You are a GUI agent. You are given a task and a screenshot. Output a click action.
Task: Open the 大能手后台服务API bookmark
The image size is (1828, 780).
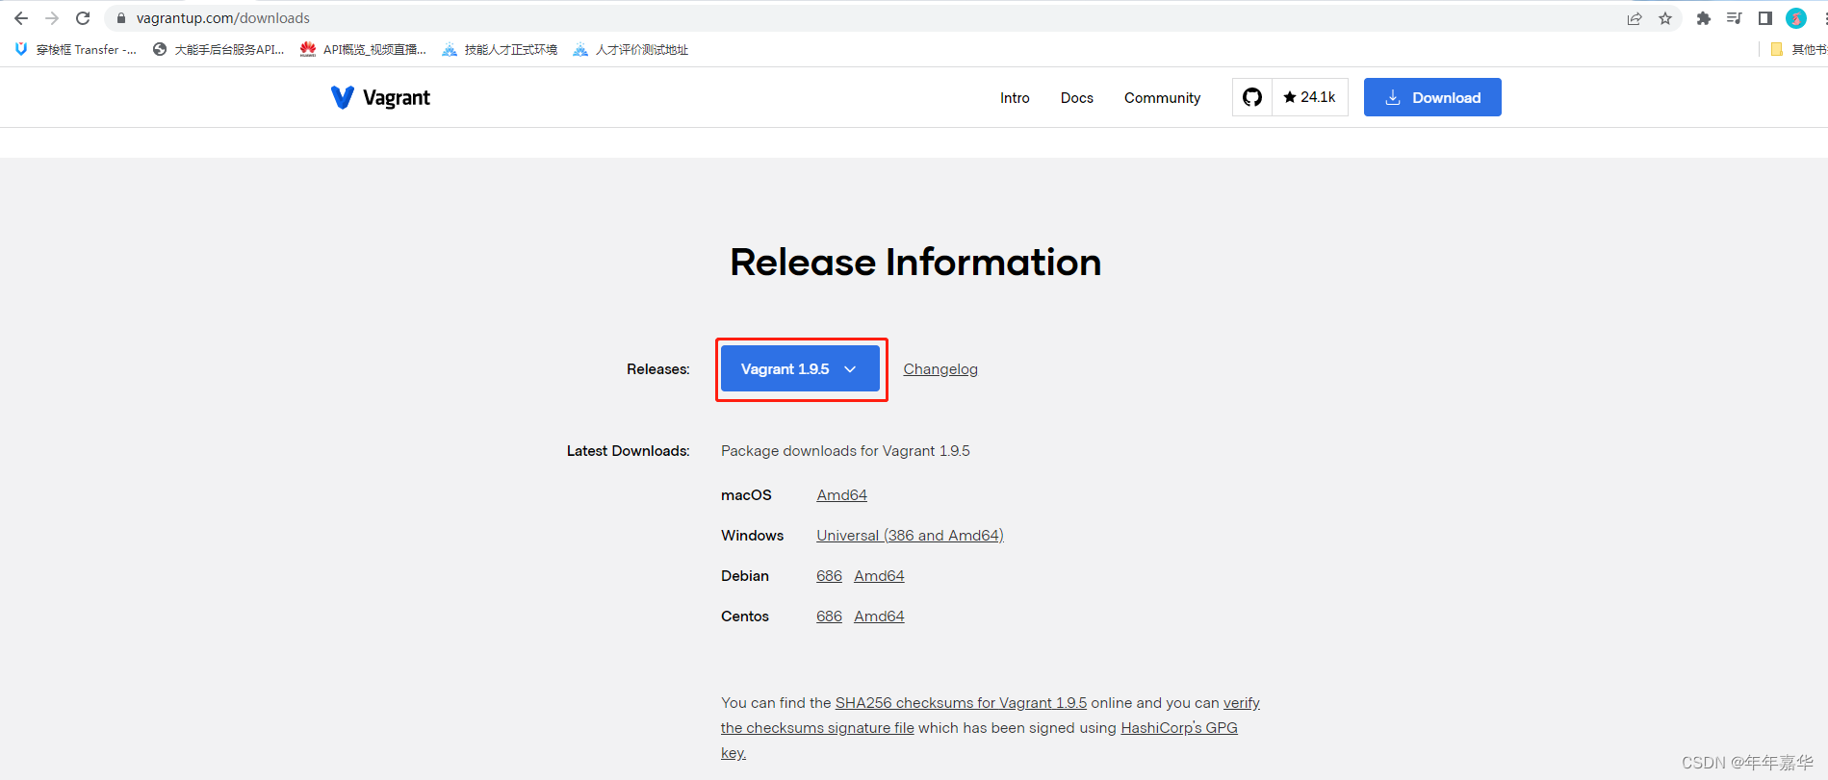click(x=219, y=49)
